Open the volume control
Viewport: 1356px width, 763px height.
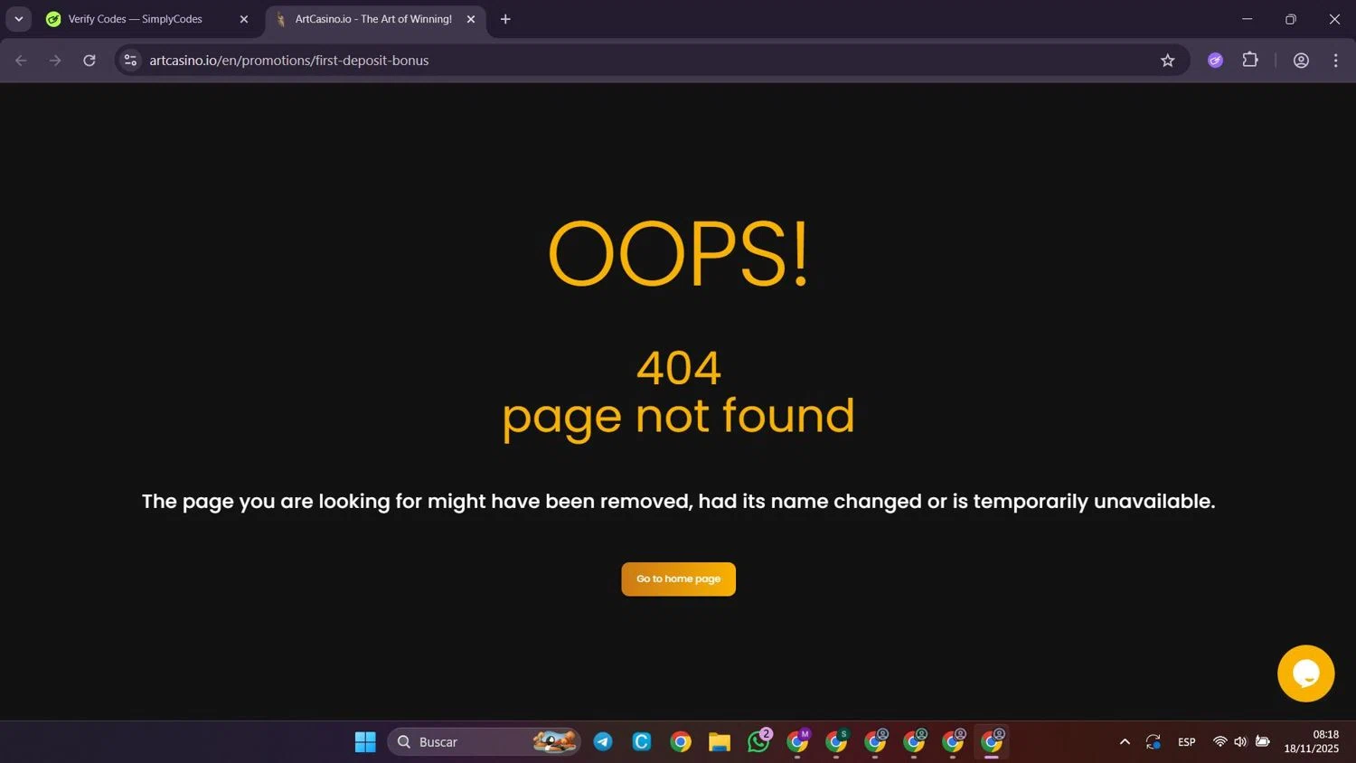pos(1240,742)
